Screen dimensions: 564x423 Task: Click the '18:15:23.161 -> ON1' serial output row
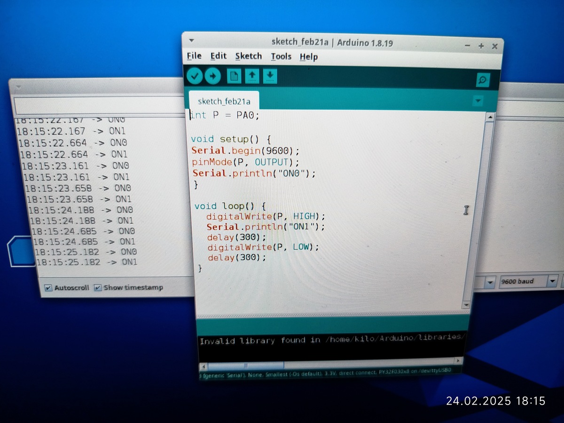[76, 177]
